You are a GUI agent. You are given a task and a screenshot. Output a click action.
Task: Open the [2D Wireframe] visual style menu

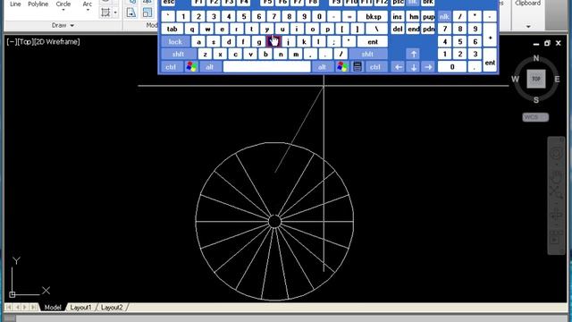56,42
